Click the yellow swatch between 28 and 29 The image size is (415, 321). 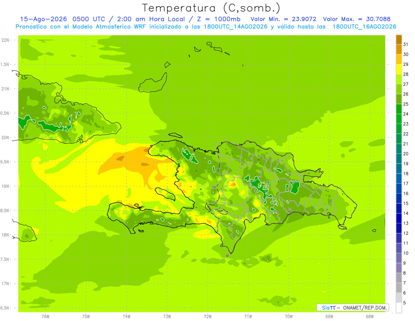399,69
